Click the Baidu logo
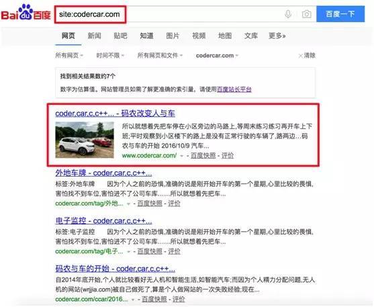 click(26, 12)
